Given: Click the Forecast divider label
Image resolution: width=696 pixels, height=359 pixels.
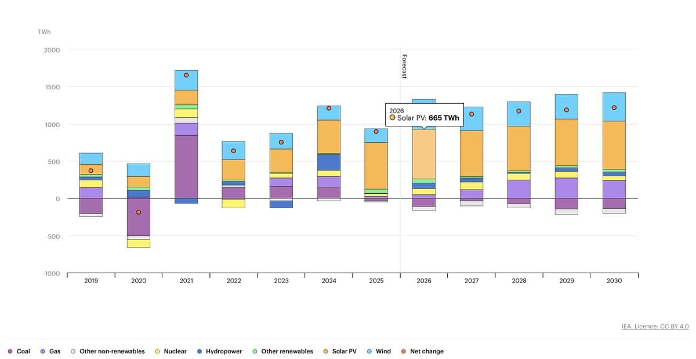Looking at the screenshot, I should tap(404, 65).
